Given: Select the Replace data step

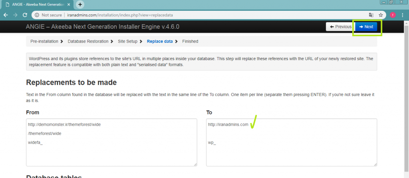Looking at the screenshot, I should tap(160, 41).
